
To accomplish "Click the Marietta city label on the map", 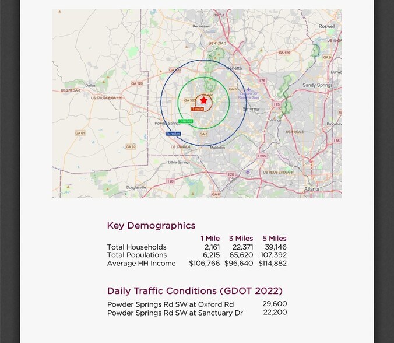I will click(x=234, y=68).
